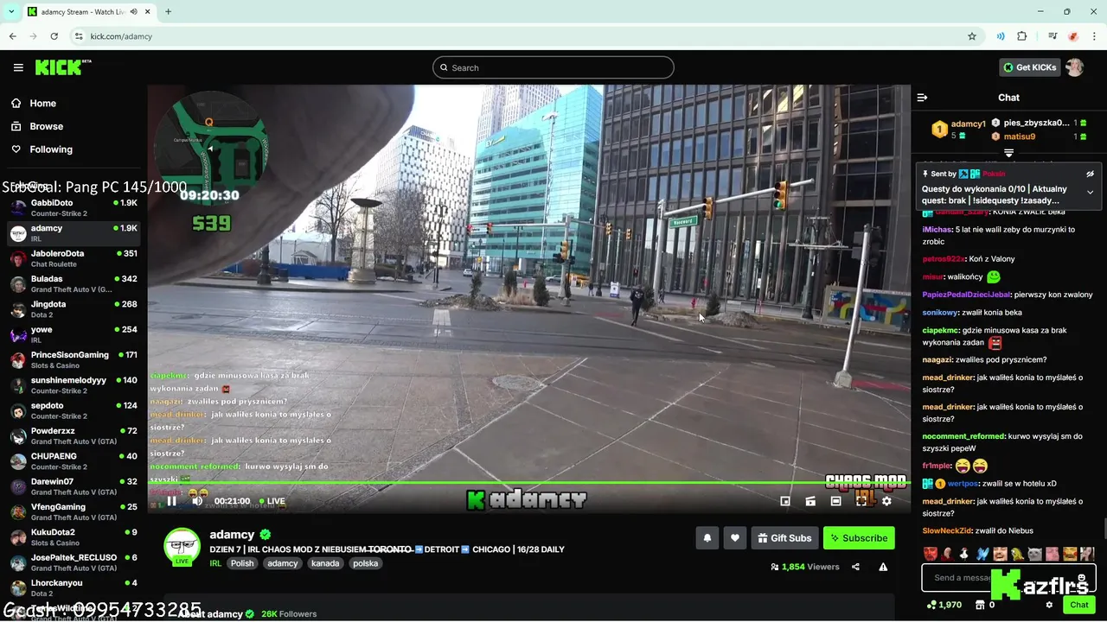The height and width of the screenshot is (622, 1107).
Task: Share the stream via share icon
Action: [855, 567]
